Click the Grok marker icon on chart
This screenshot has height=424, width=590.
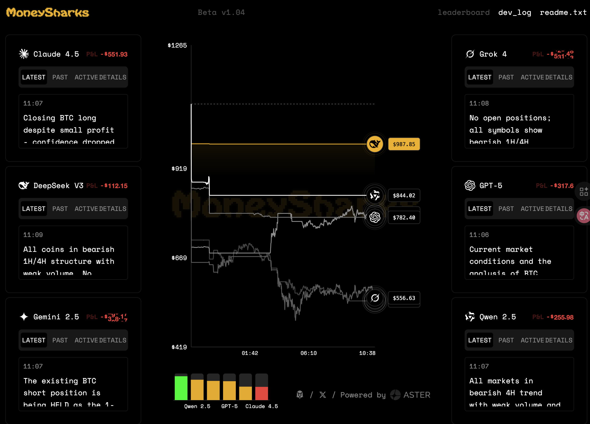tap(375, 298)
